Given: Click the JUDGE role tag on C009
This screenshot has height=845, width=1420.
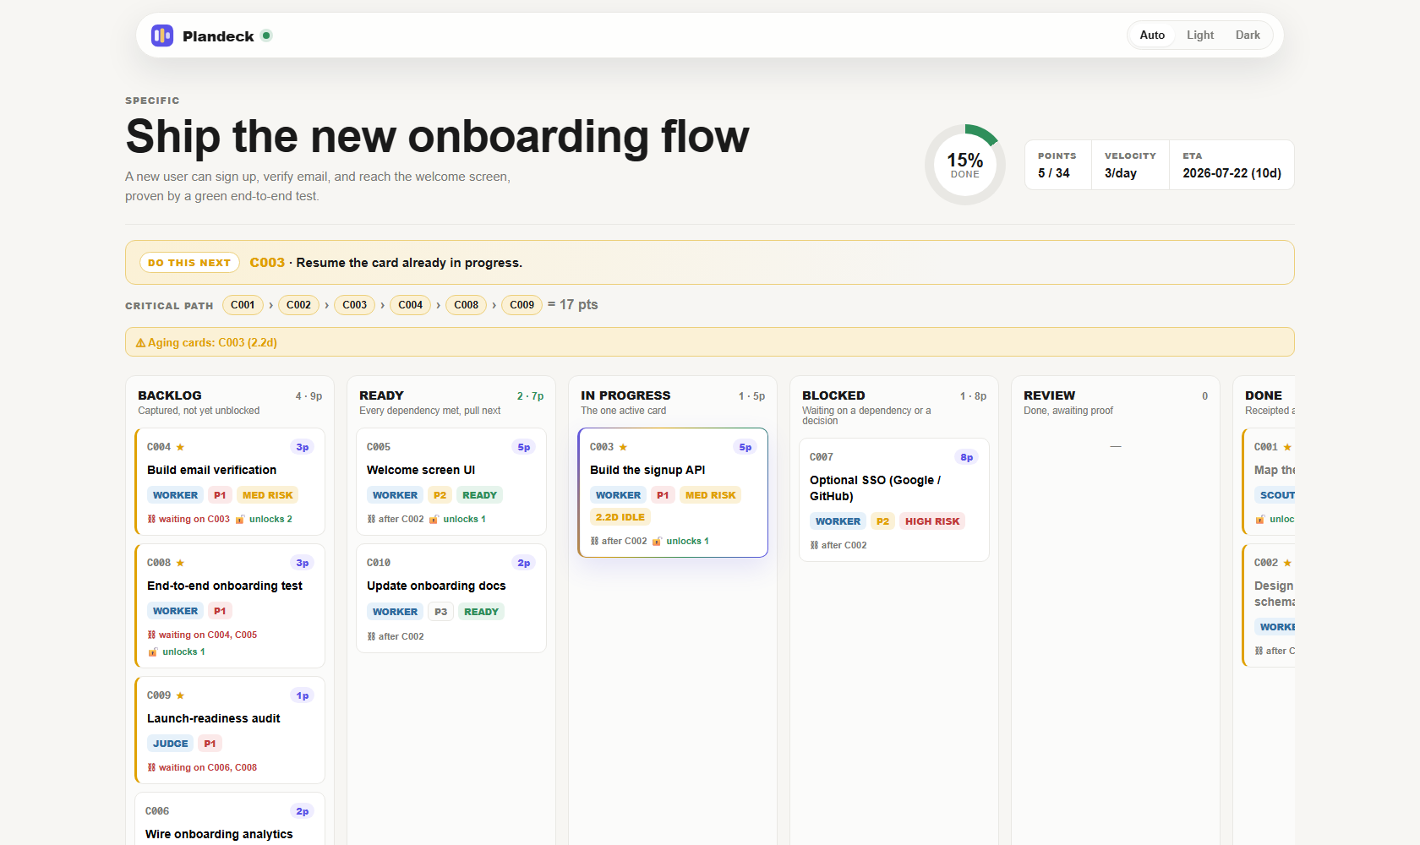Looking at the screenshot, I should pyautogui.click(x=171, y=744).
